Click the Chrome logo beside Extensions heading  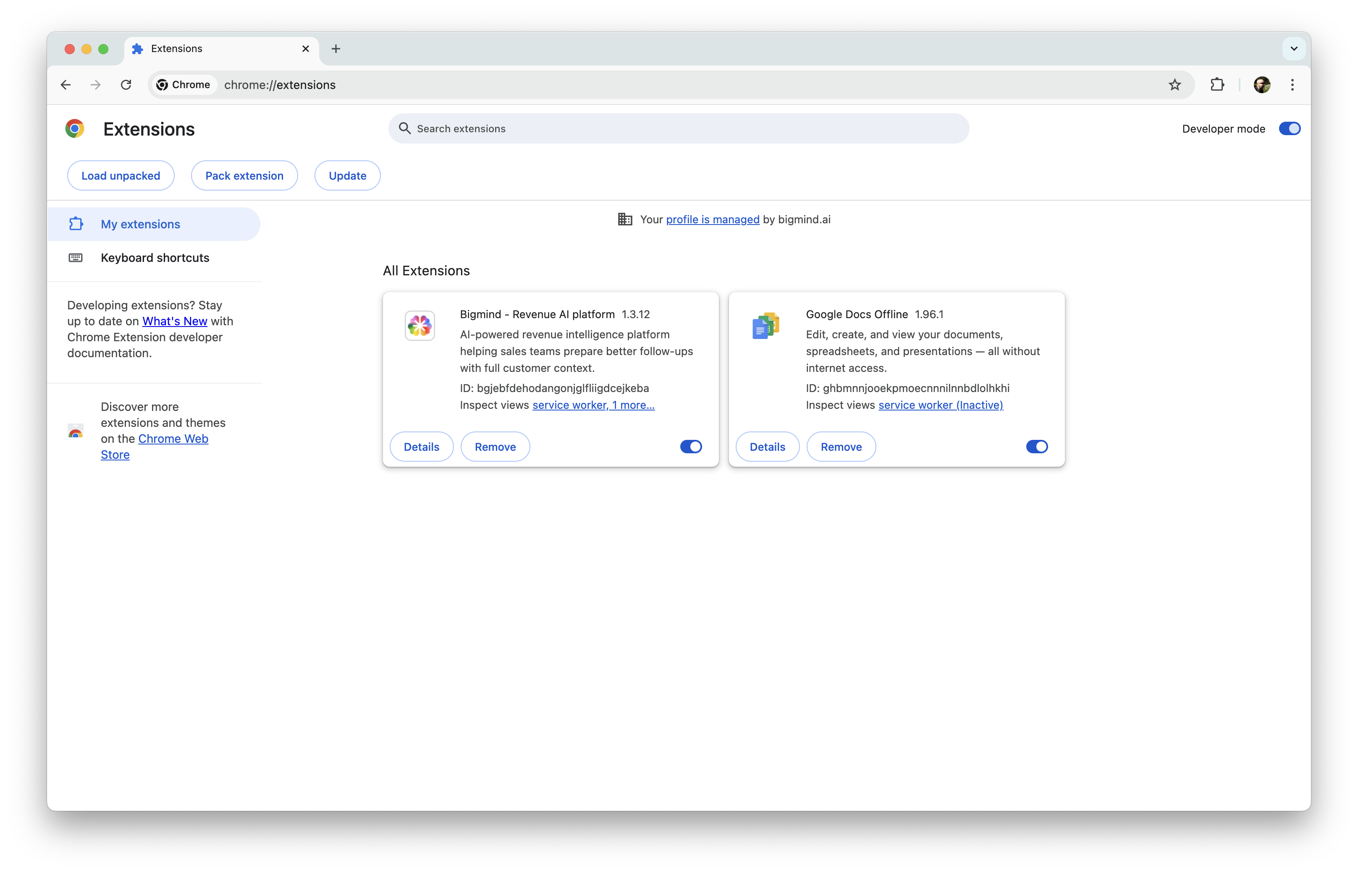75,129
